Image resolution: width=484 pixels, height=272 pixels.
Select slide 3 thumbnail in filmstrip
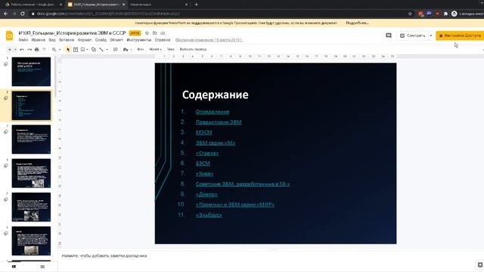[31, 139]
